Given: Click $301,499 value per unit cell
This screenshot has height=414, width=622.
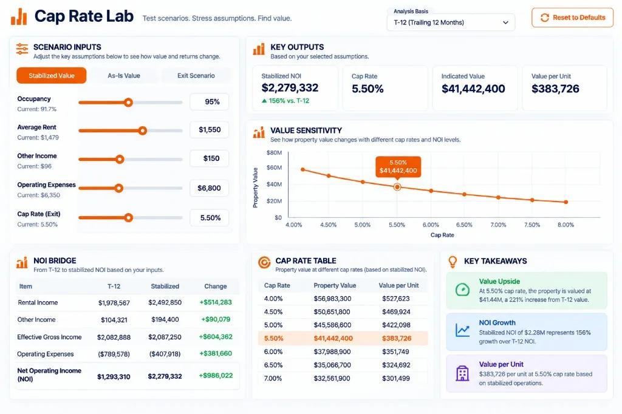Looking at the screenshot, I should [x=396, y=378].
